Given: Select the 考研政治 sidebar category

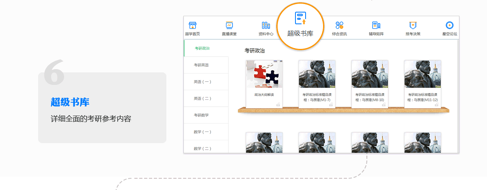Looking at the screenshot, I should 202,48.
